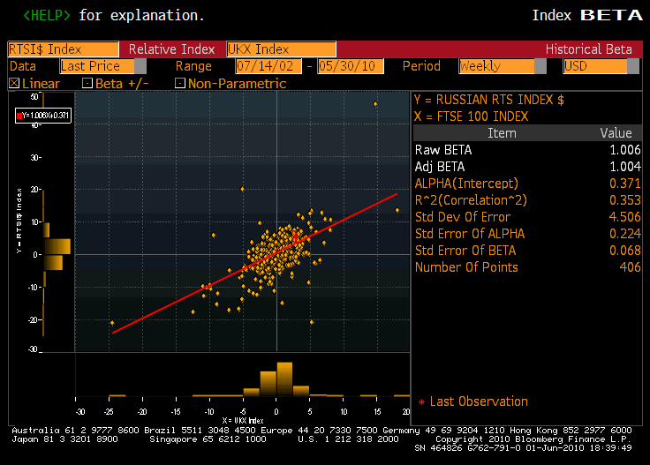Screen dimensions: 650x465
Task: Select the ALPHA(Intercept) row
Action: [527, 184]
